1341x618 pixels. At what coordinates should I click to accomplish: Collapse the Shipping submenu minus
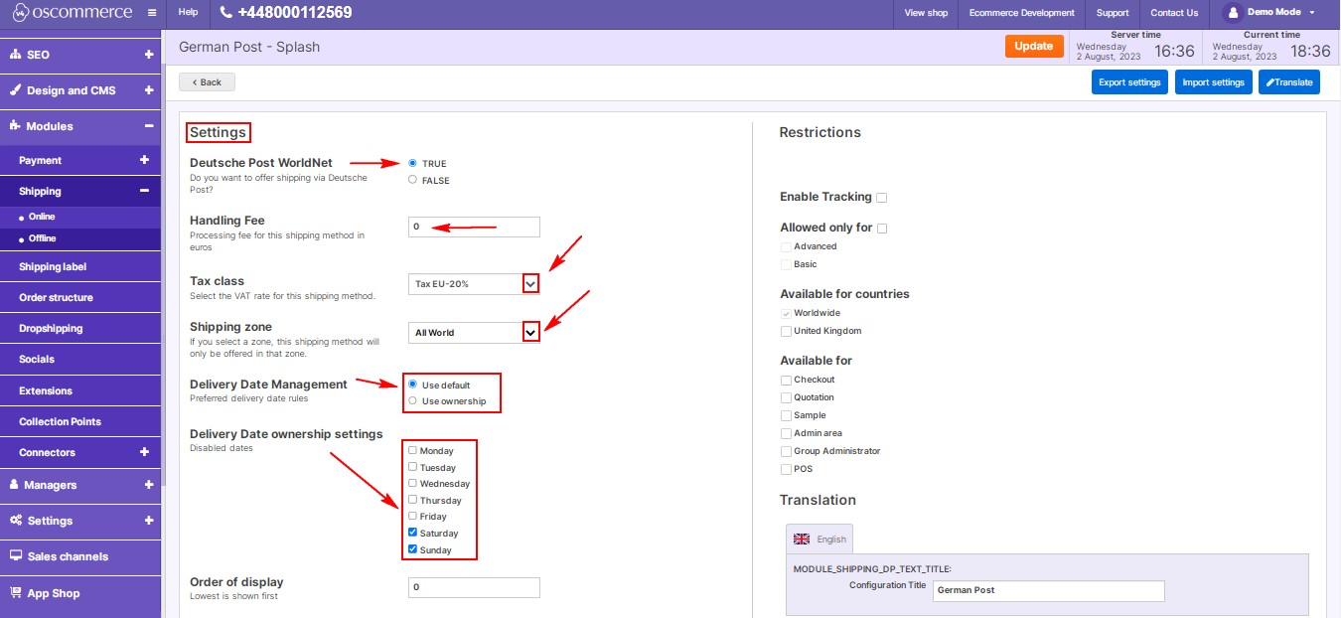click(x=144, y=191)
